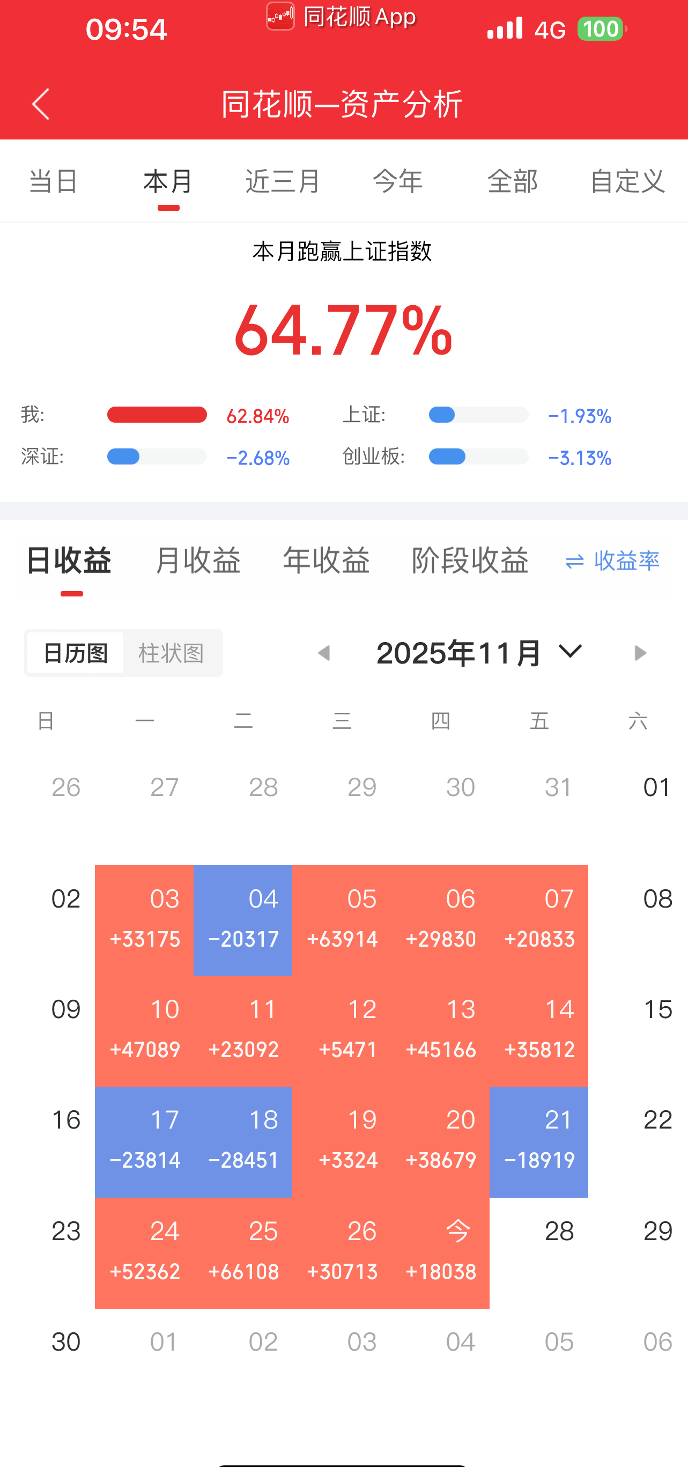The height and width of the screenshot is (1467, 688).
Task: Open day 26 cell +30713
Action: point(342,1253)
